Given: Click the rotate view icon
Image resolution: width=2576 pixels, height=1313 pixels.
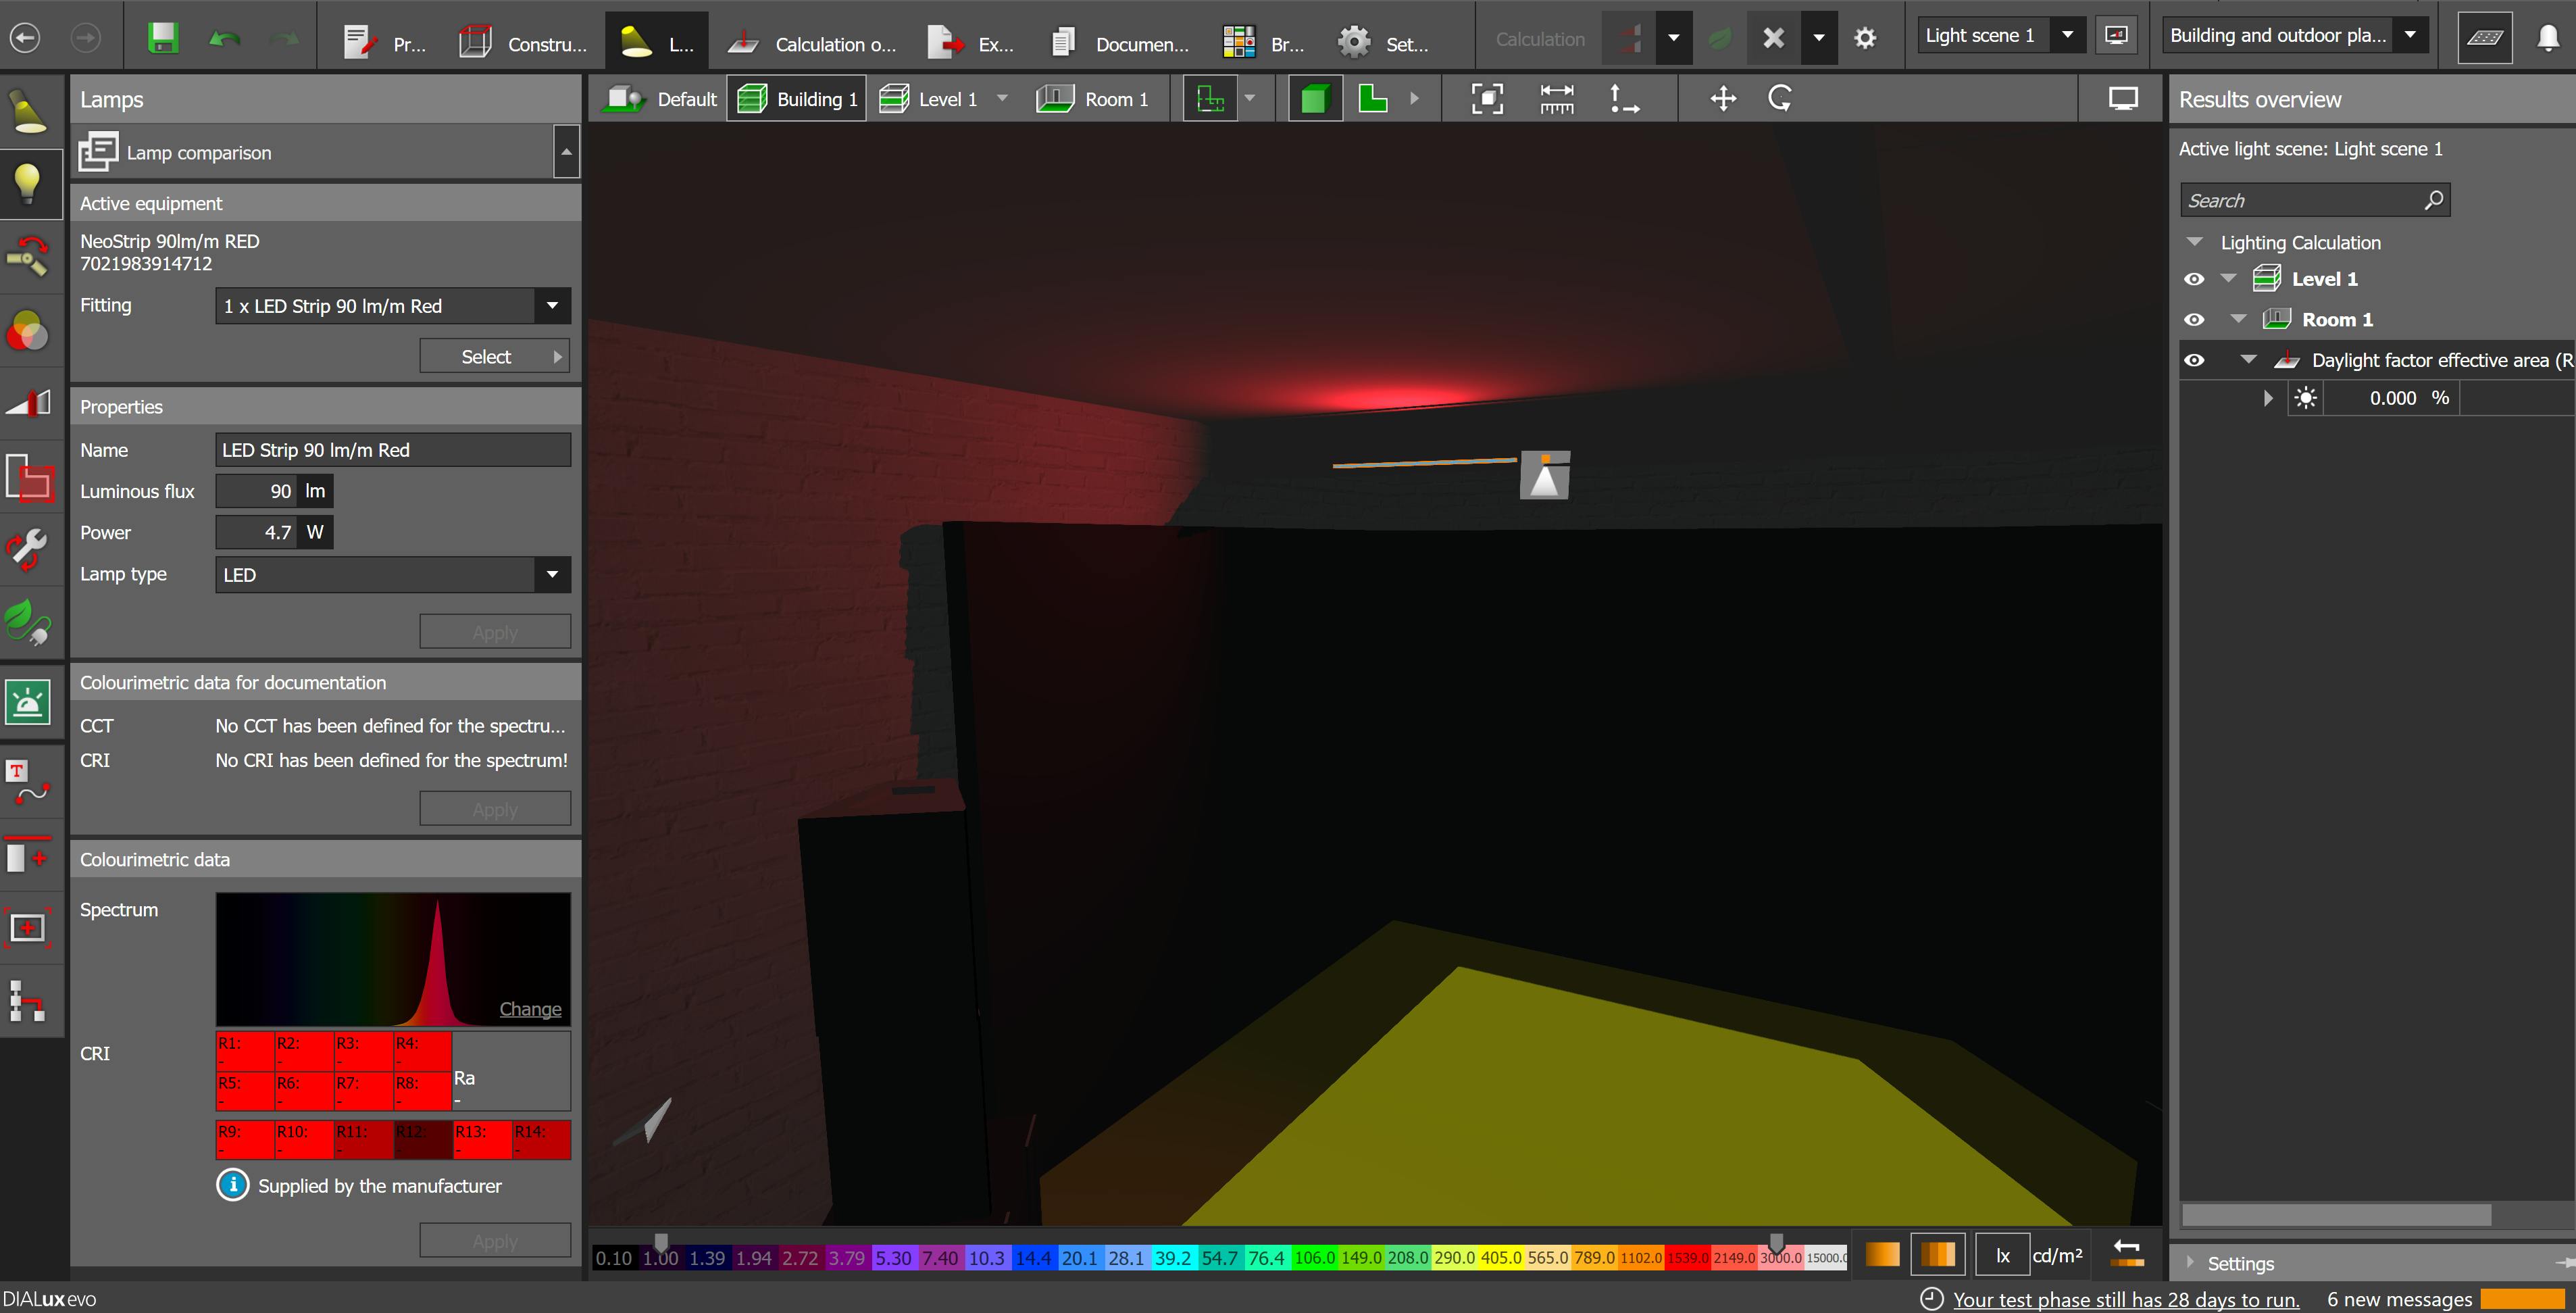Looking at the screenshot, I should click(1780, 99).
